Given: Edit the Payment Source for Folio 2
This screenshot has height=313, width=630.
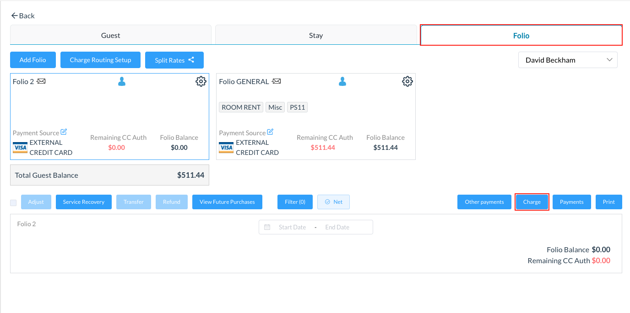Looking at the screenshot, I should (x=64, y=132).
